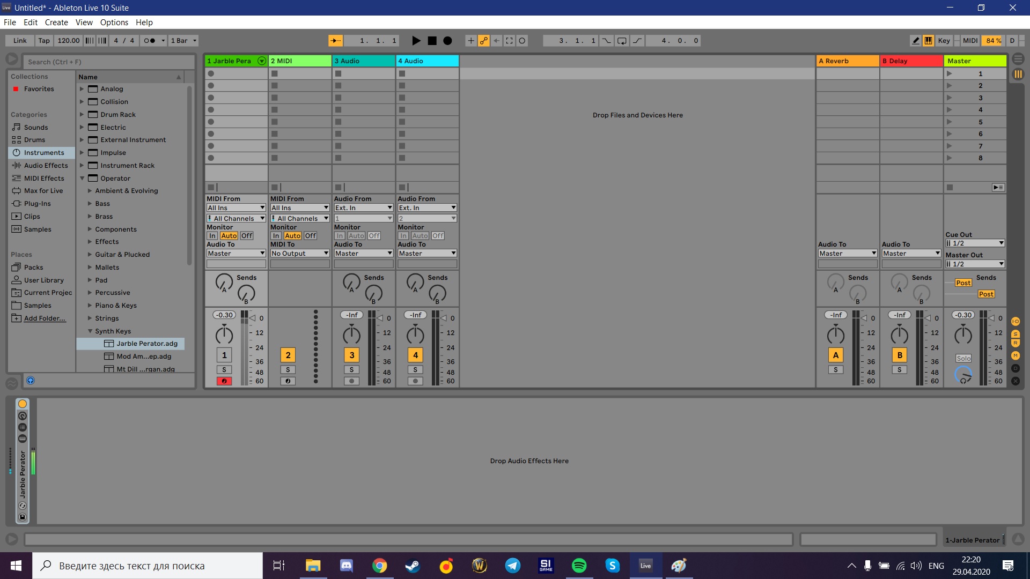The width and height of the screenshot is (1030, 579).
Task: Set track 2 MIDI monitor to In
Action: (276, 236)
